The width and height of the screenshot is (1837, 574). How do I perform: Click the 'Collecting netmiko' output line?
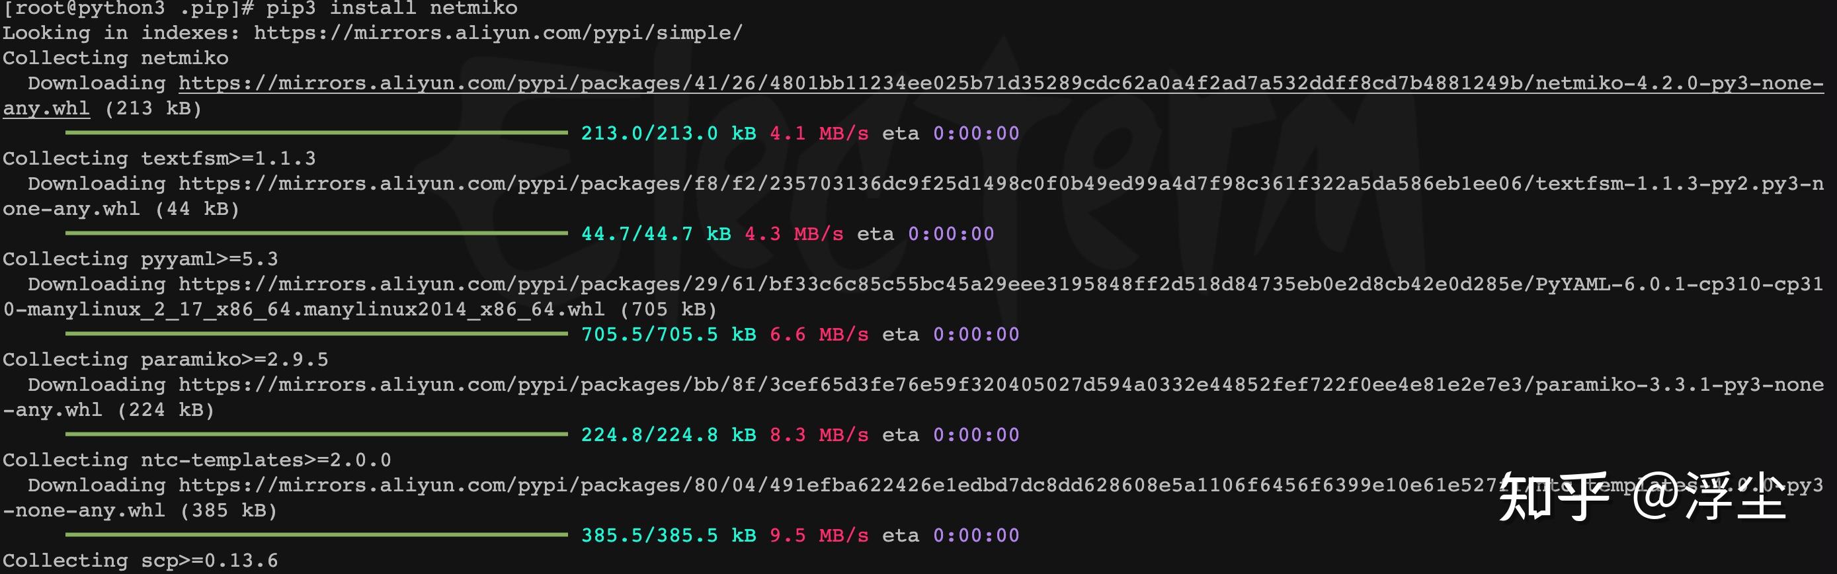pyautogui.click(x=116, y=58)
